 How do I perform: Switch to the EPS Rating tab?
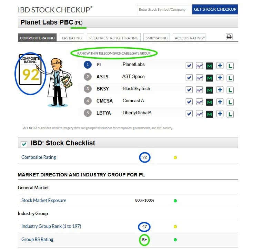click(x=72, y=38)
